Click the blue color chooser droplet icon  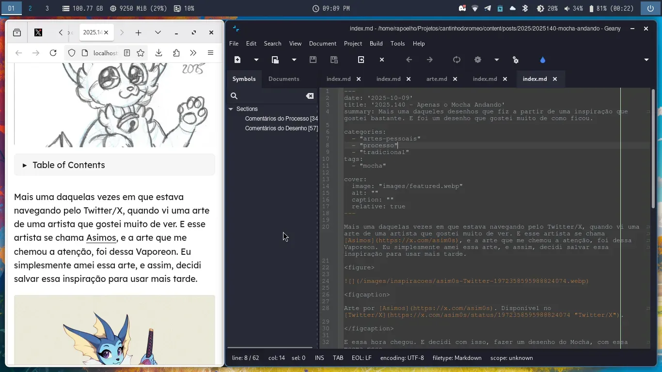point(542,60)
